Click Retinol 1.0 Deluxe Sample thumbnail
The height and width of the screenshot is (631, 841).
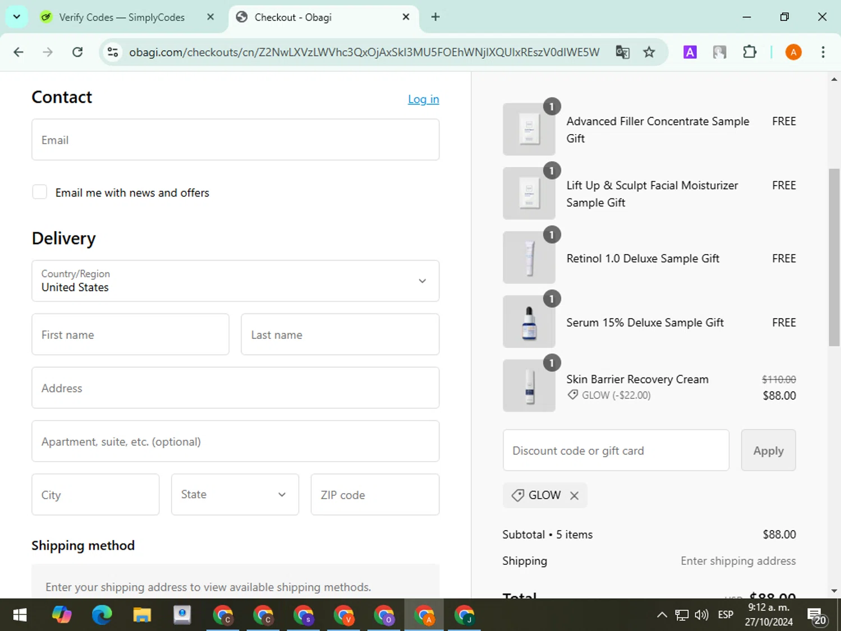coord(529,257)
